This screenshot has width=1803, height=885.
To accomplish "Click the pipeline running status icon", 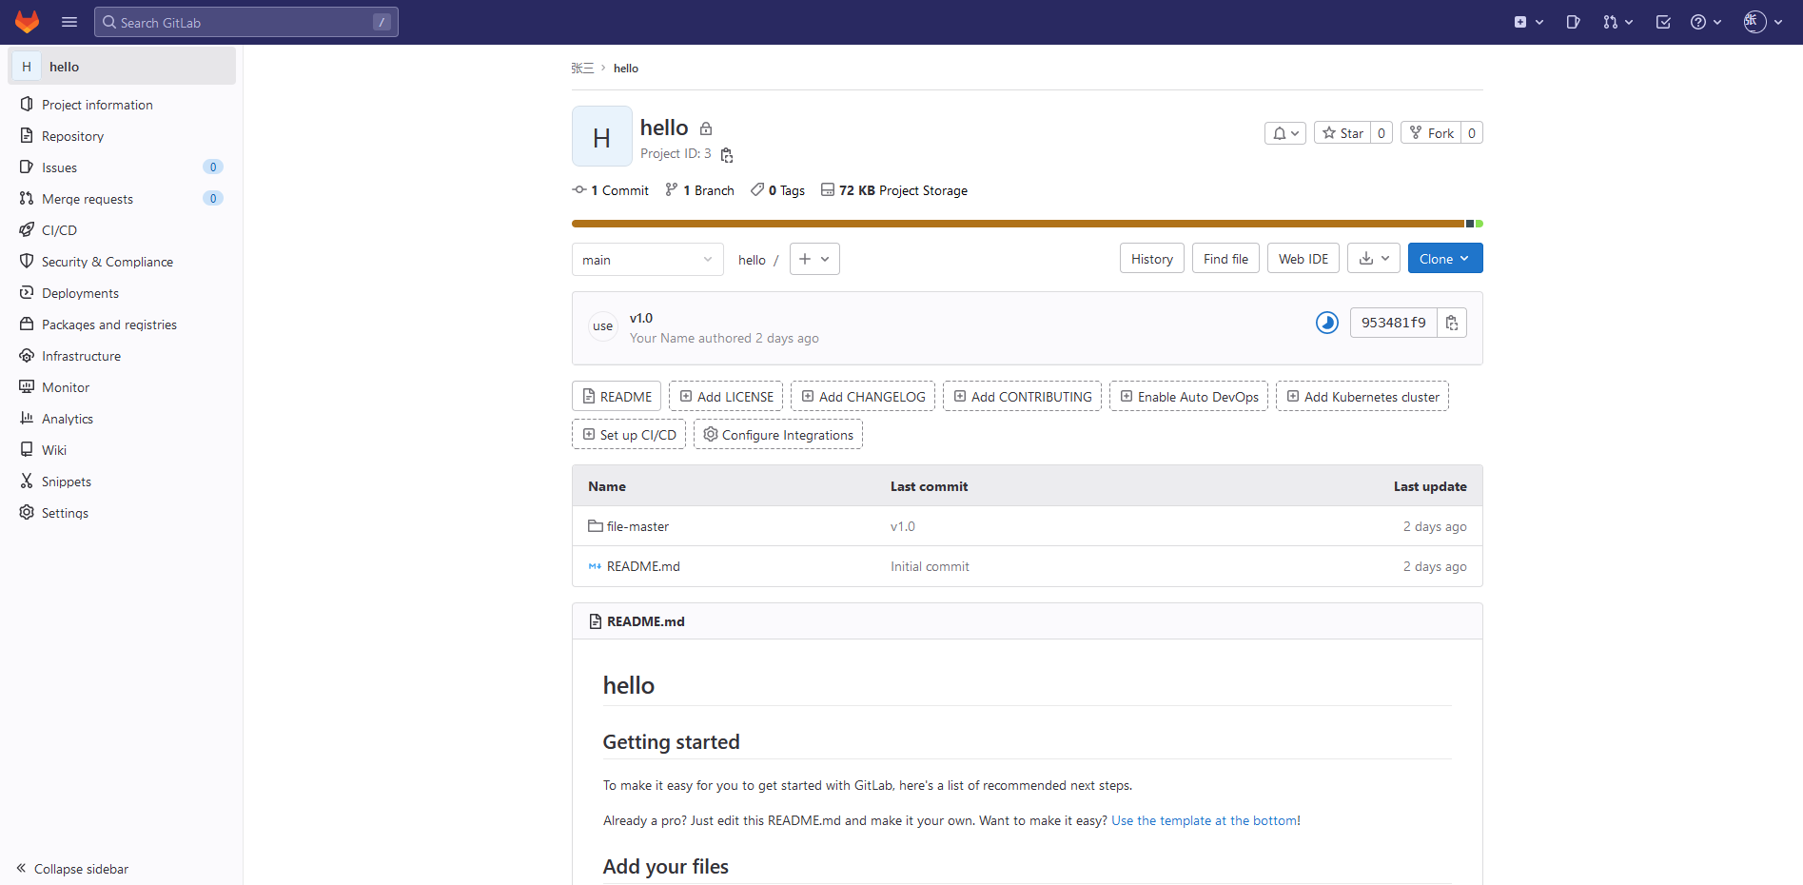I will (x=1327, y=323).
